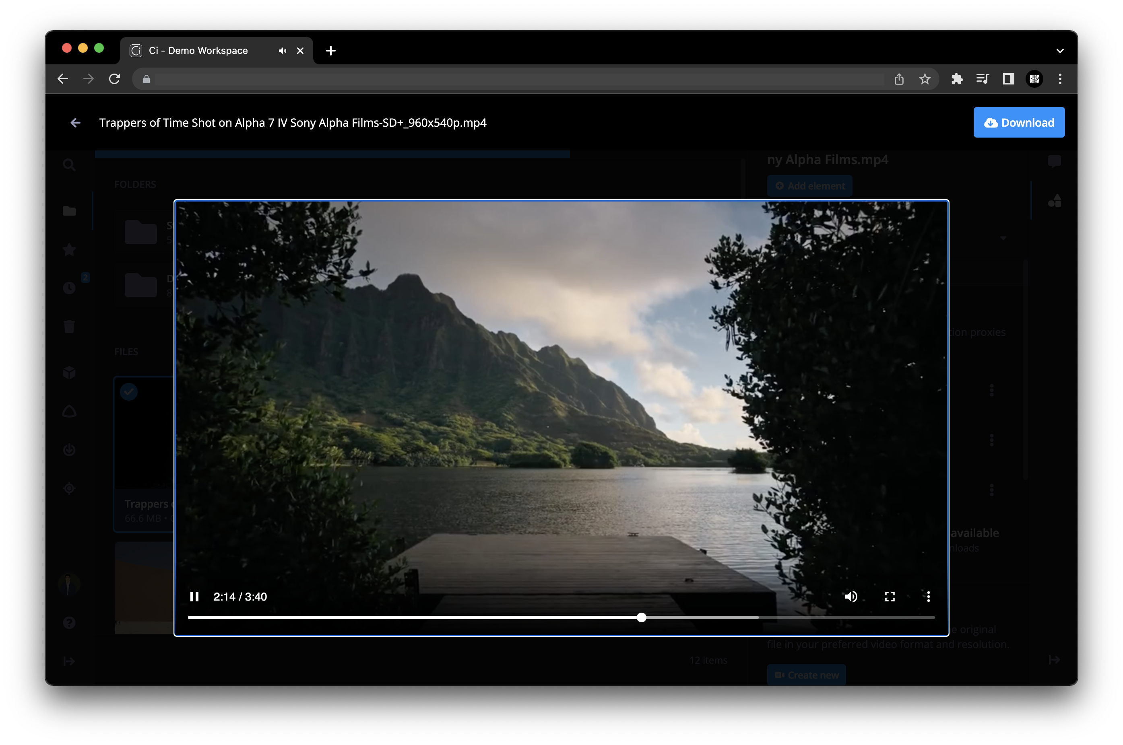Bookmark this page with the star icon
Image resolution: width=1123 pixels, height=745 pixels.
pos(924,79)
